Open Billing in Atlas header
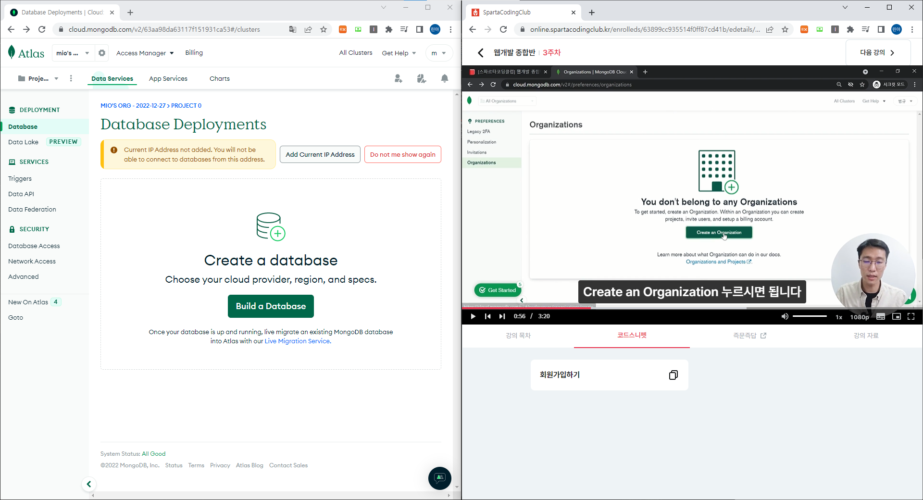 [194, 53]
